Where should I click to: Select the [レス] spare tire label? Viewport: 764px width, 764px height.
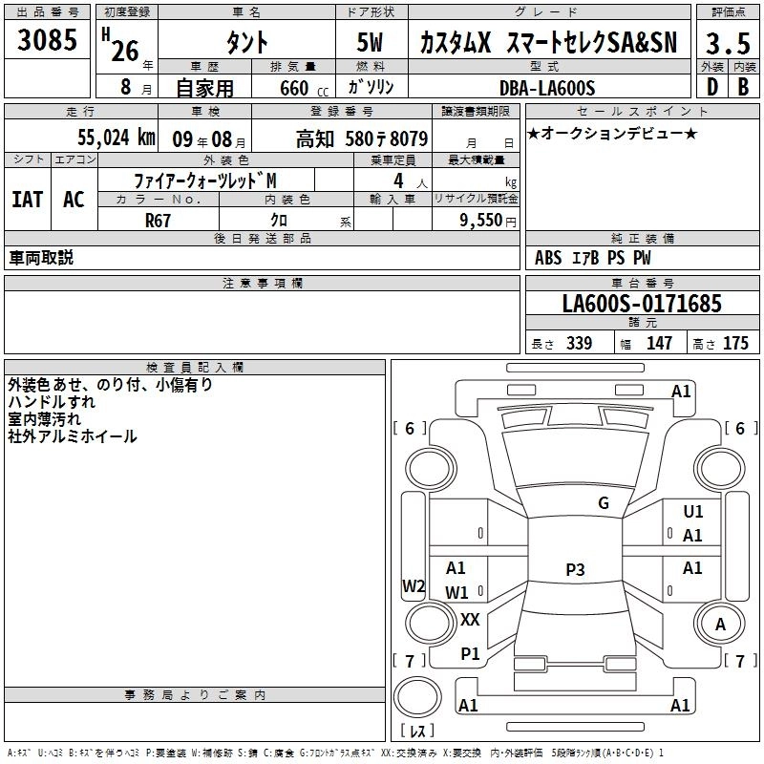[417, 731]
